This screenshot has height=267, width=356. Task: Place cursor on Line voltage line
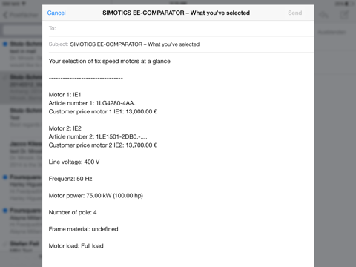pyautogui.click(x=74, y=162)
